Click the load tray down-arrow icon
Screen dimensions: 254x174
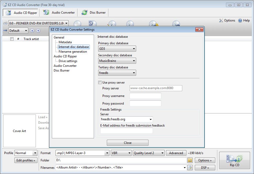click(x=38, y=30)
